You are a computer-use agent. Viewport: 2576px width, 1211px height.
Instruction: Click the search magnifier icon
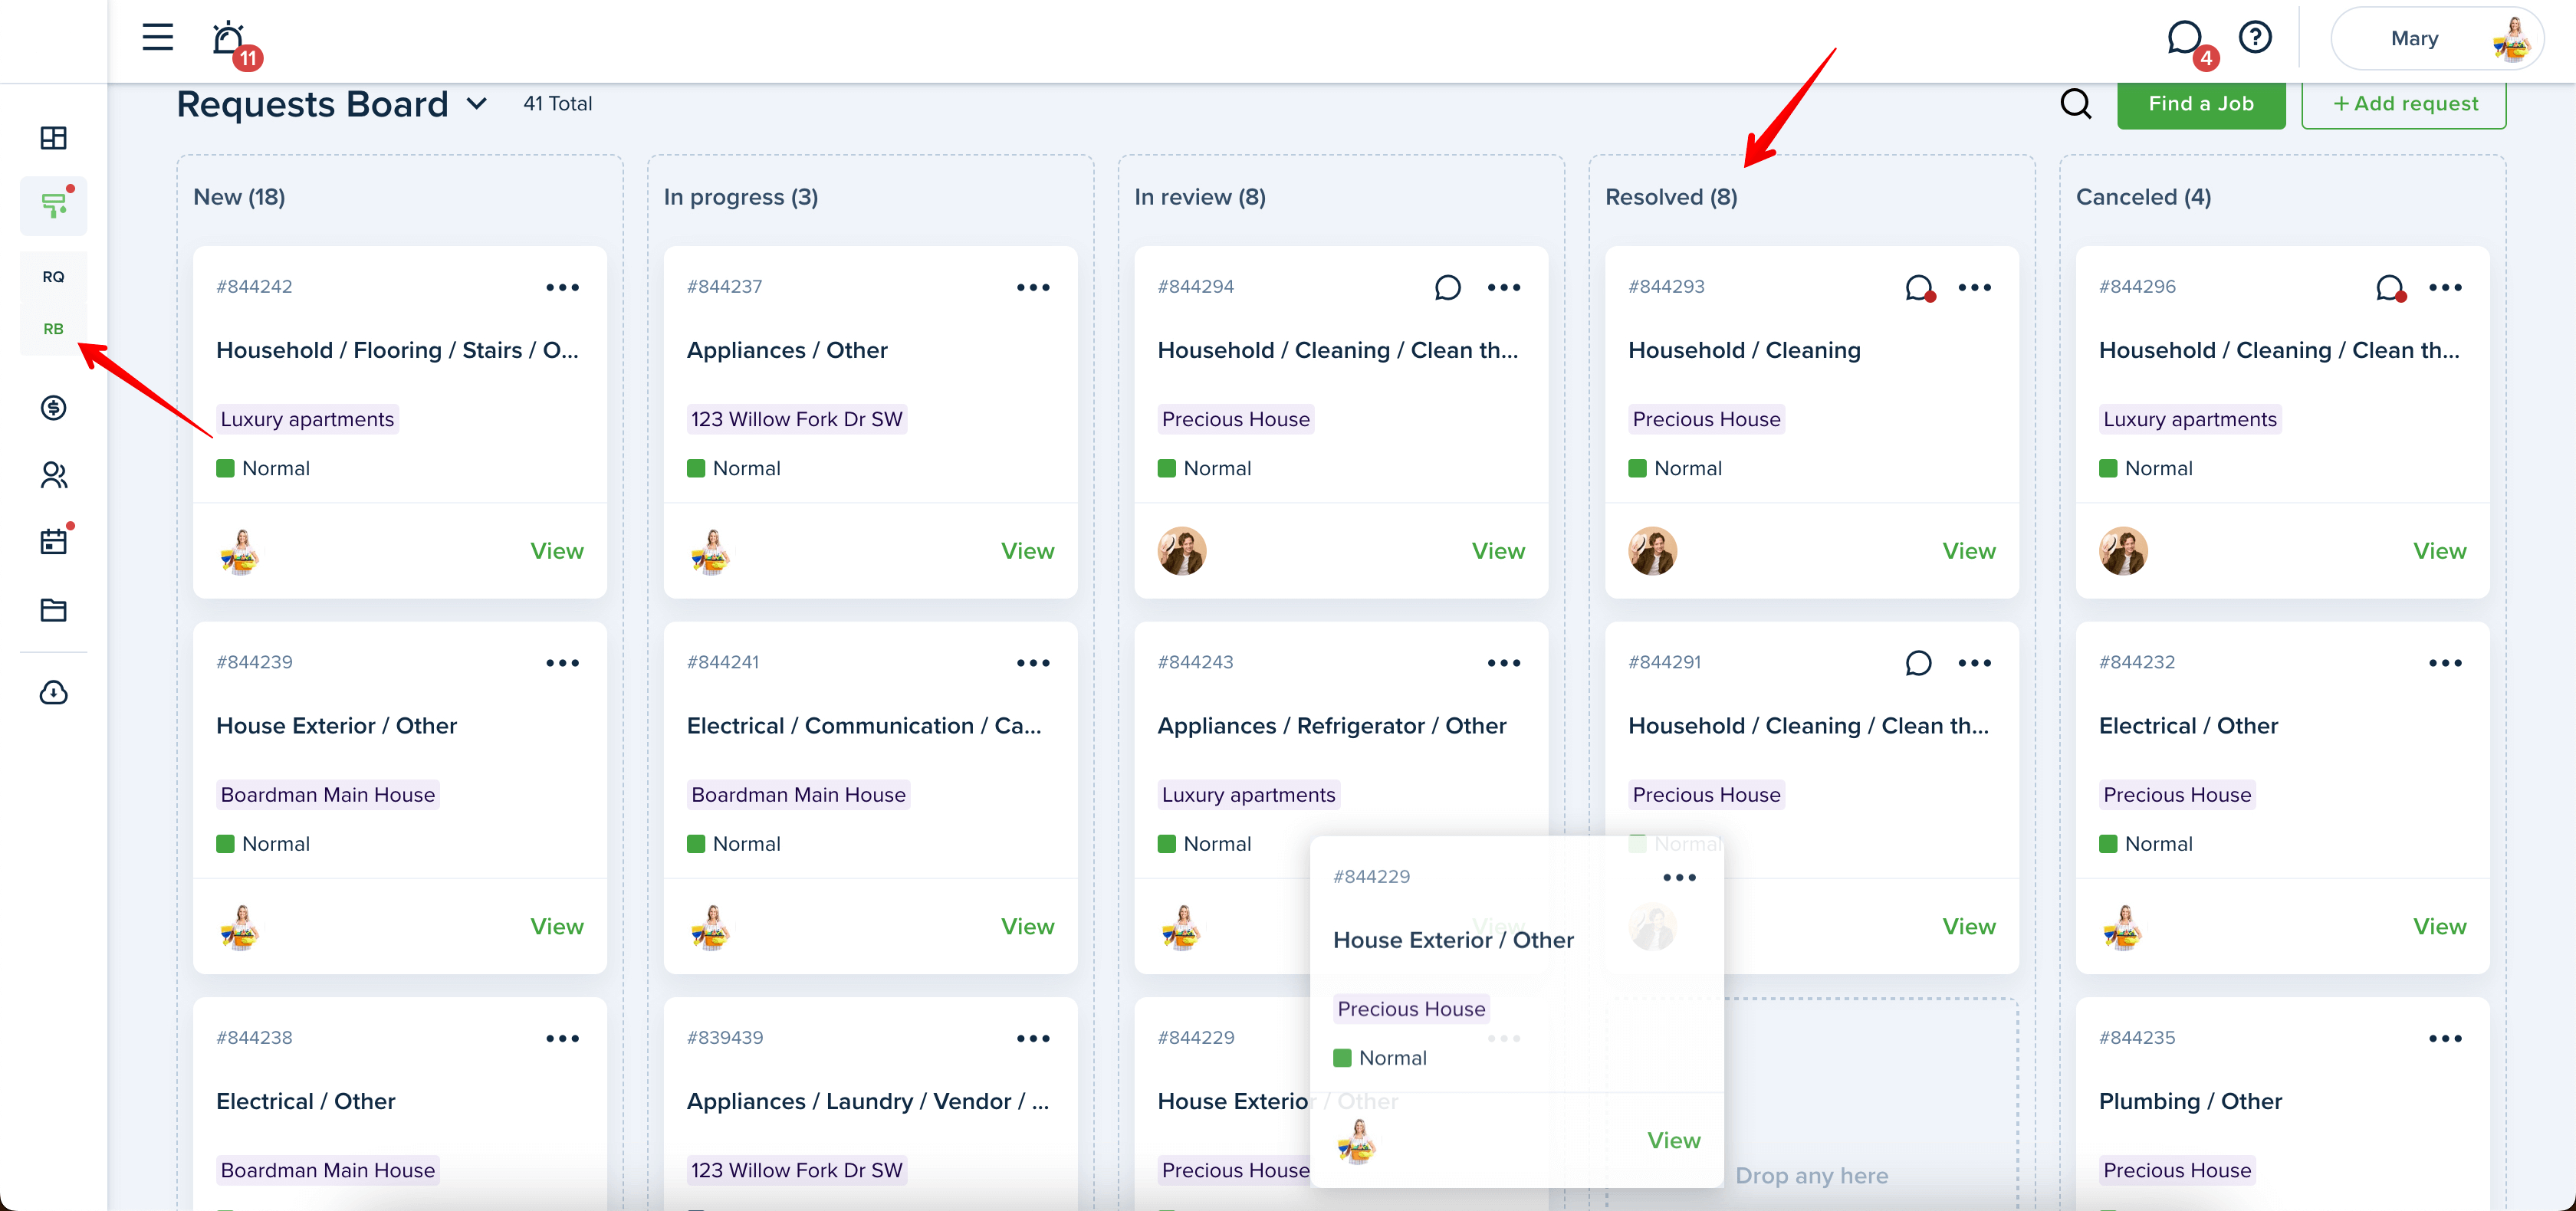(2076, 103)
